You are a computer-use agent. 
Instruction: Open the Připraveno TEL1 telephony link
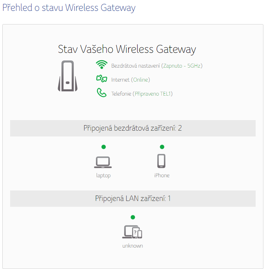click(153, 94)
